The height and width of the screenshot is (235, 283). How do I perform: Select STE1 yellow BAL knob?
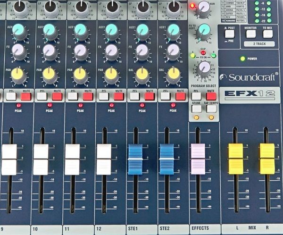(142, 76)
